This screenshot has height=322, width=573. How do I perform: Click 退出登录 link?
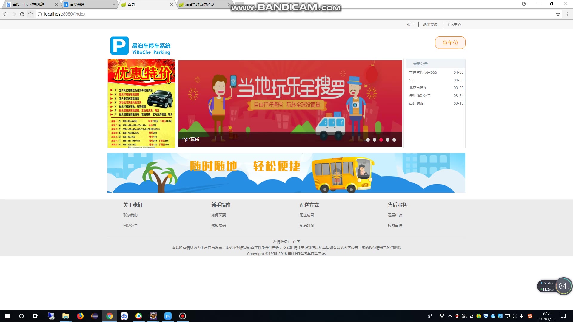pos(430,24)
